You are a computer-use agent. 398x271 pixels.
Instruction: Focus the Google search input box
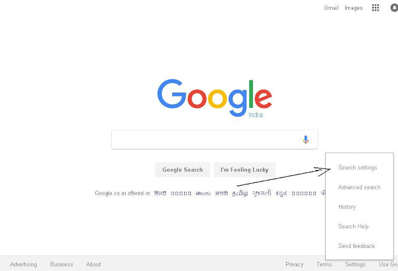[x=206, y=140]
